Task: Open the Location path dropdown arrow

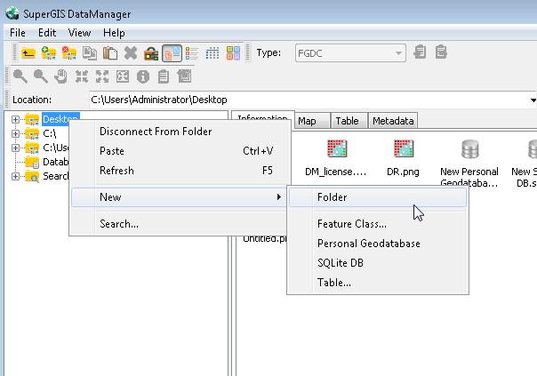Action: pyautogui.click(x=533, y=100)
